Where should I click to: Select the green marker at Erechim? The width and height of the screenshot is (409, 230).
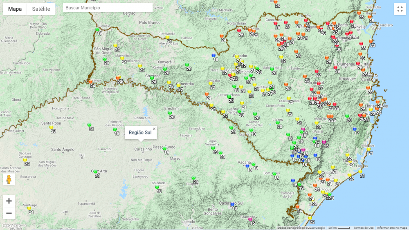[x=170, y=113]
